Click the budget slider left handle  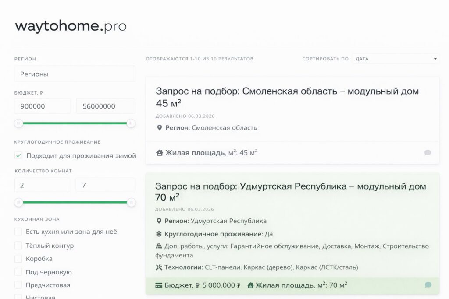pos(18,123)
